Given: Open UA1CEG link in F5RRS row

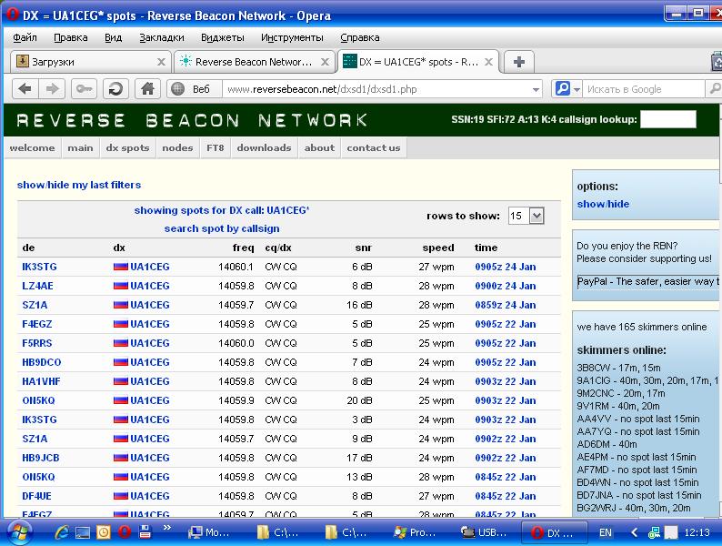Looking at the screenshot, I should [150, 343].
